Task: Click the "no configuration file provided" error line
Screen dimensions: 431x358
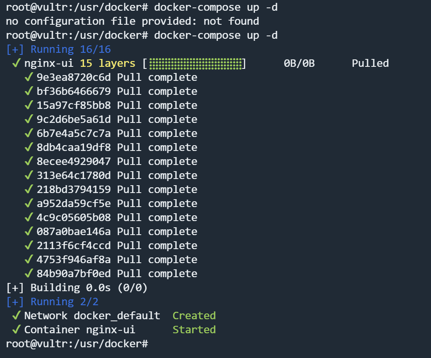Action: 132,21
